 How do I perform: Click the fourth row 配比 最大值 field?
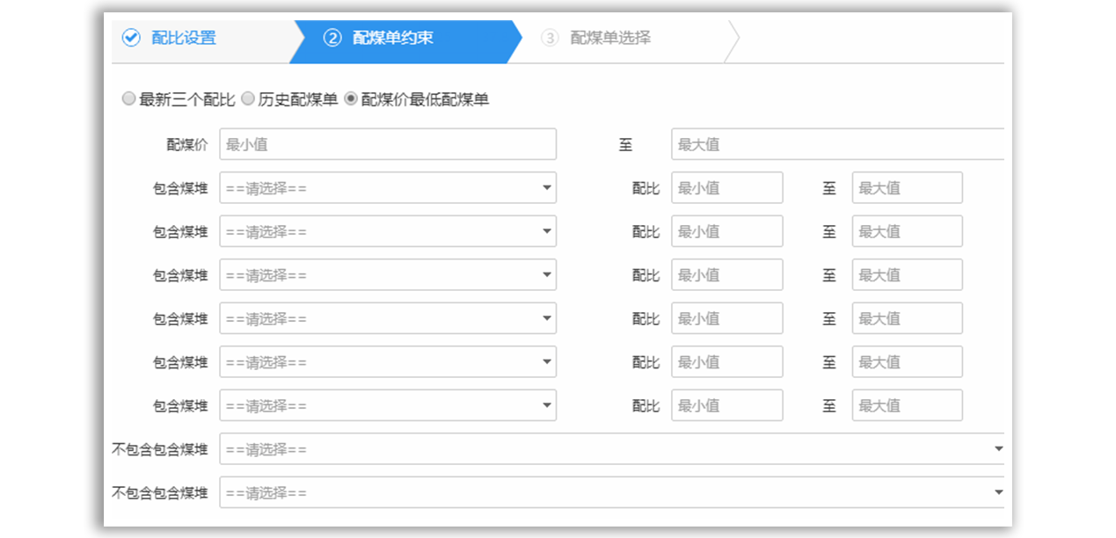[x=907, y=318]
